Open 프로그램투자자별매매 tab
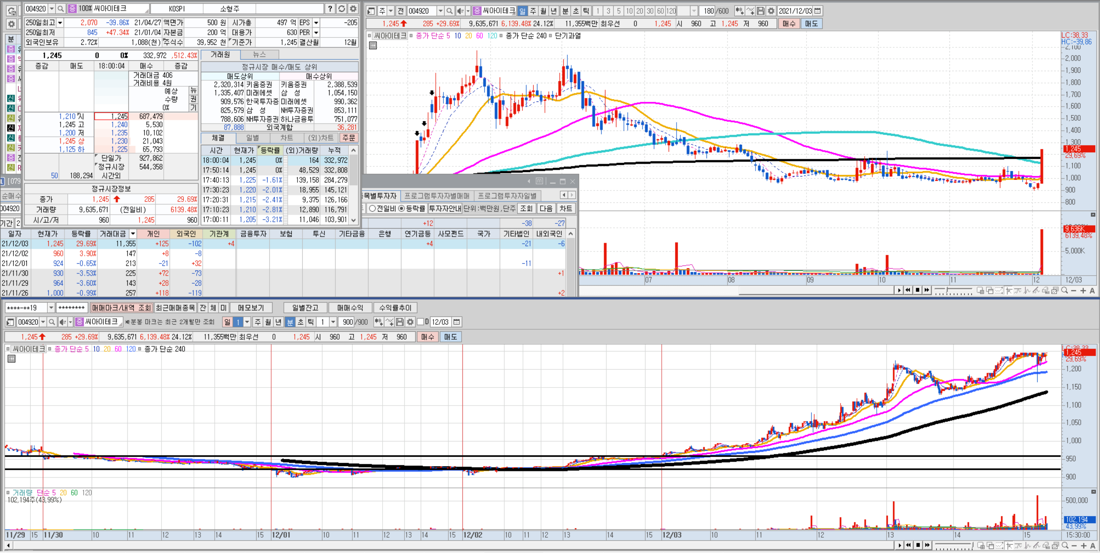Viewport: 1100px width, 553px height. click(437, 196)
